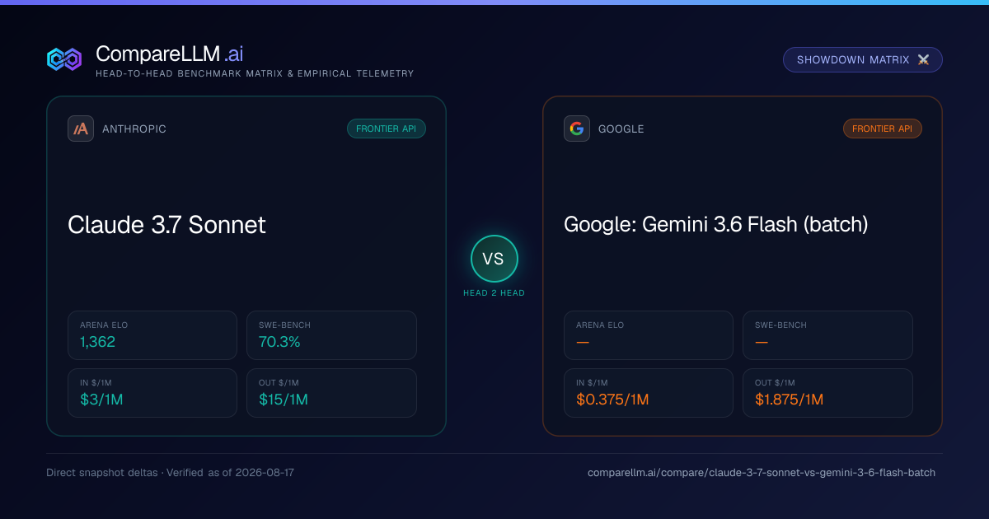Image resolution: width=989 pixels, height=519 pixels.
Task: Click Claude's Arena ELO 1,362 tile
Action: 152,335
